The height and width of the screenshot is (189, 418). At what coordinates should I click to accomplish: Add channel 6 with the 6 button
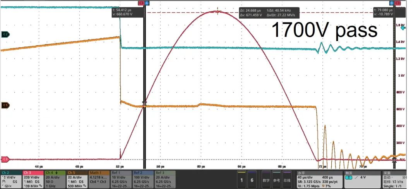(252, 180)
